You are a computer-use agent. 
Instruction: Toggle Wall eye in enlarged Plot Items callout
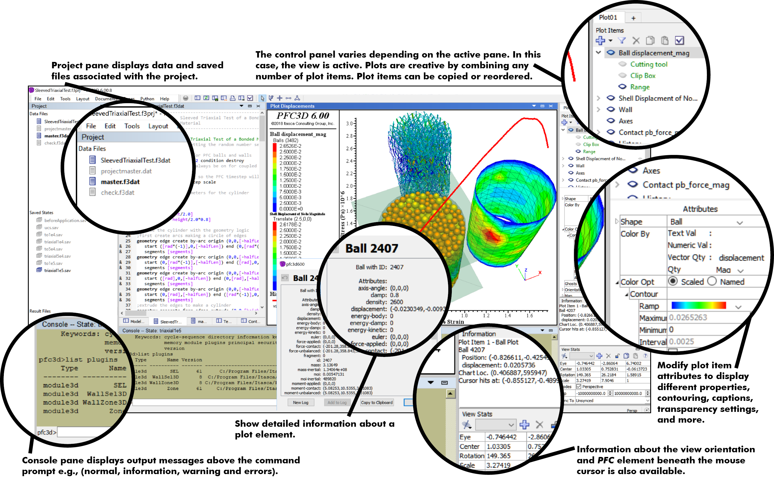pos(611,109)
